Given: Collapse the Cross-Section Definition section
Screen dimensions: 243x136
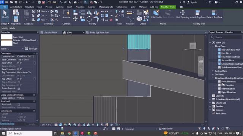Looking at the screenshot, I should click(34, 95).
